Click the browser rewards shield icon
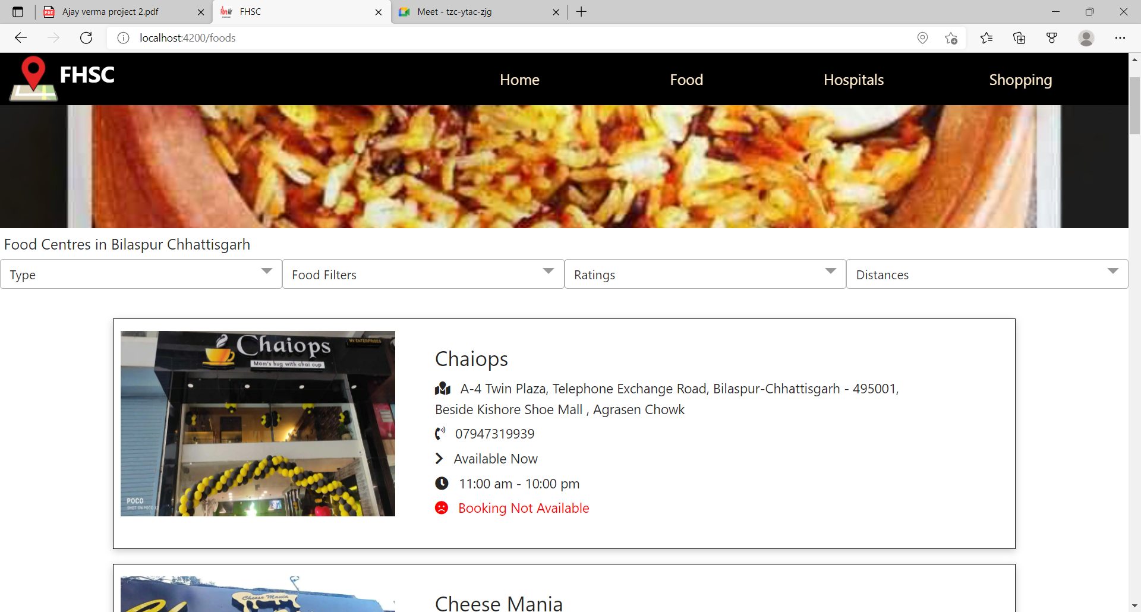Image resolution: width=1141 pixels, height=612 pixels. pos(1052,37)
